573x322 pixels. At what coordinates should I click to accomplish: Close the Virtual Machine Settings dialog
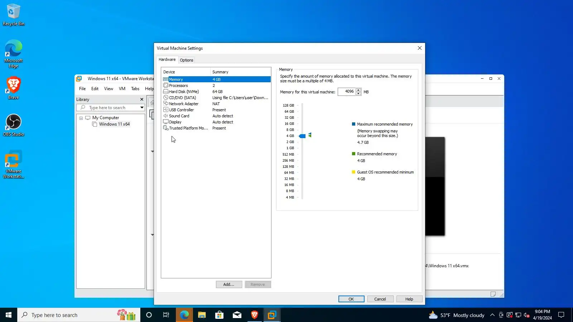[420, 48]
